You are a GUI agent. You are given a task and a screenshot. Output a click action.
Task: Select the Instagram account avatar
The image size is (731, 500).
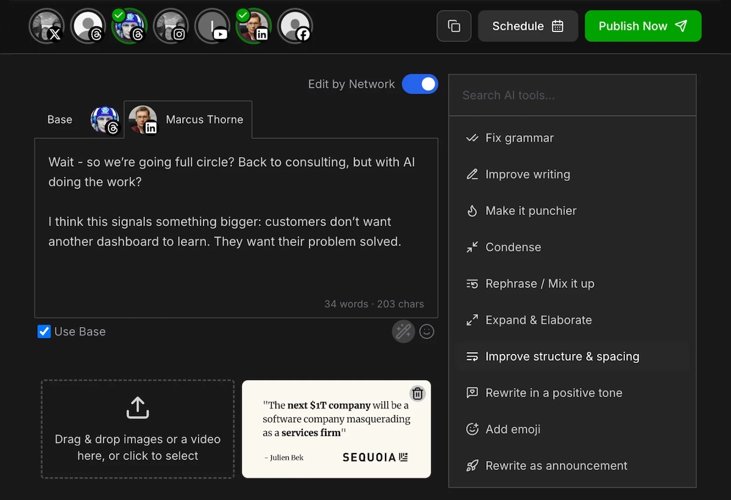171,26
